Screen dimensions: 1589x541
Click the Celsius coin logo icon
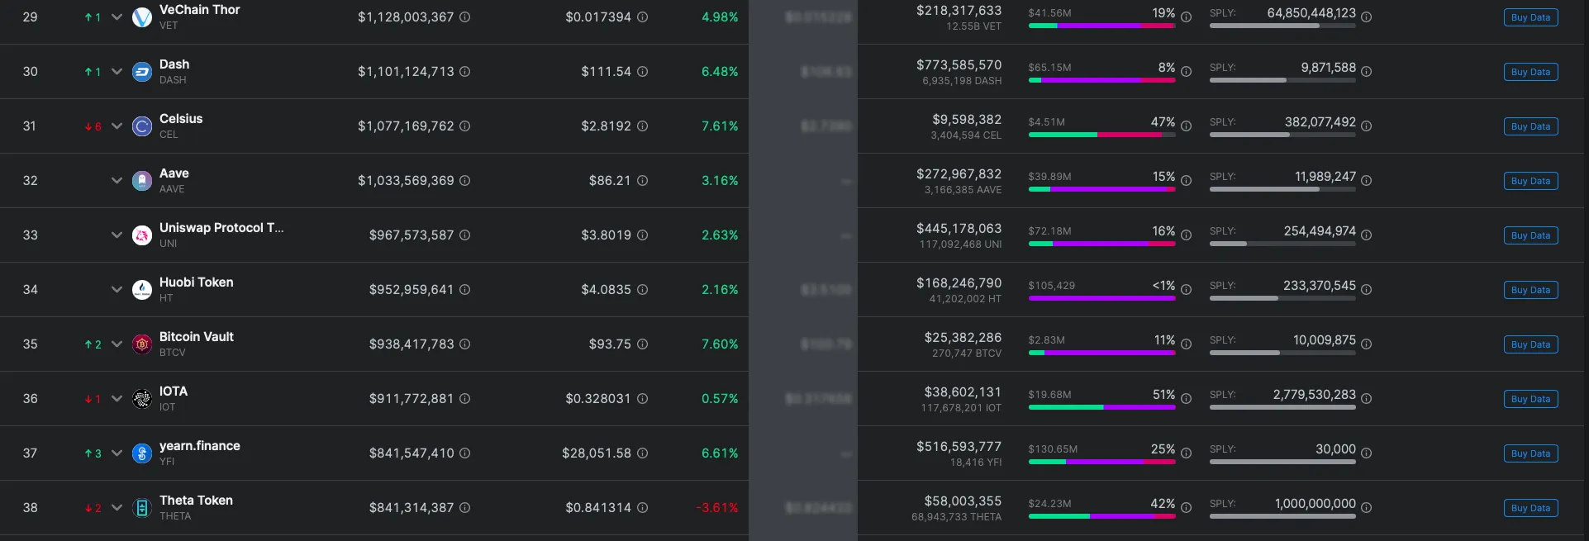tap(142, 126)
